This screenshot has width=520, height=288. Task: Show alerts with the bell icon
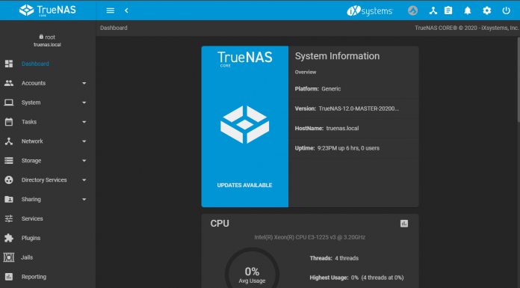point(468,10)
